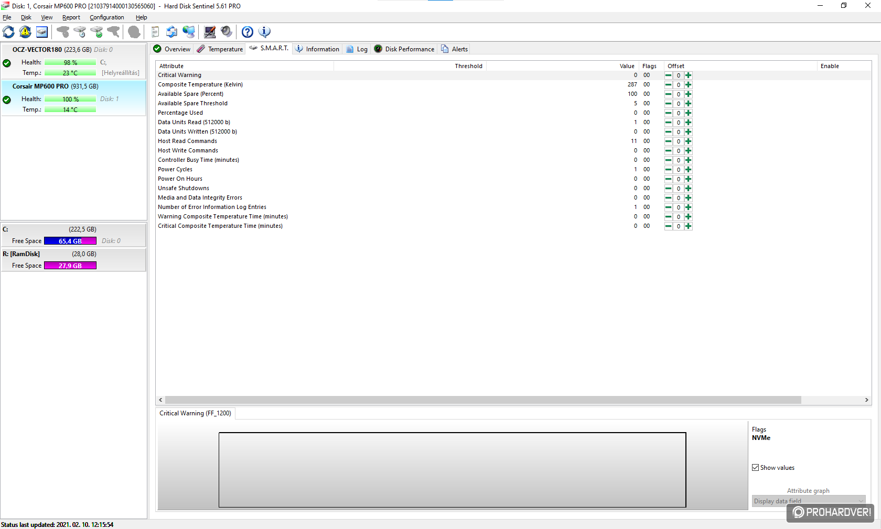The height and width of the screenshot is (529, 881).
Task: Click the blue info speech bubble icon
Action: [264, 32]
